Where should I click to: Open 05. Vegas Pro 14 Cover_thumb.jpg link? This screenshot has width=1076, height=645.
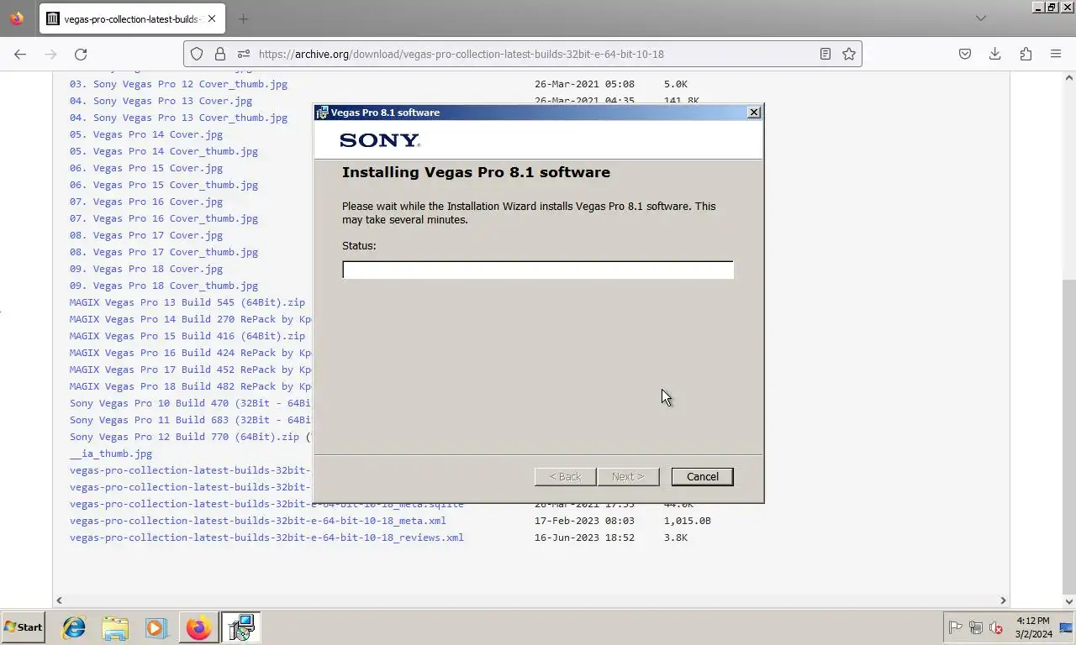pyautogui.click(x=164, y=151)
